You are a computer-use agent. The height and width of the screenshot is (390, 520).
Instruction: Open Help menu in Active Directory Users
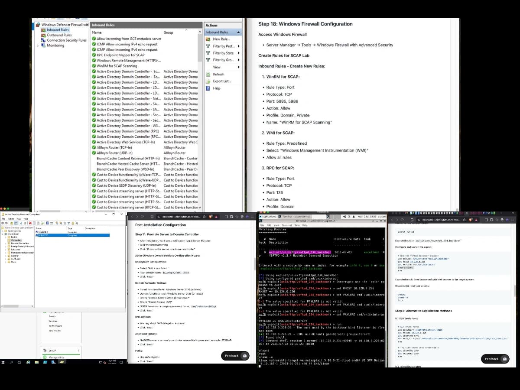(x=26, y=219)
